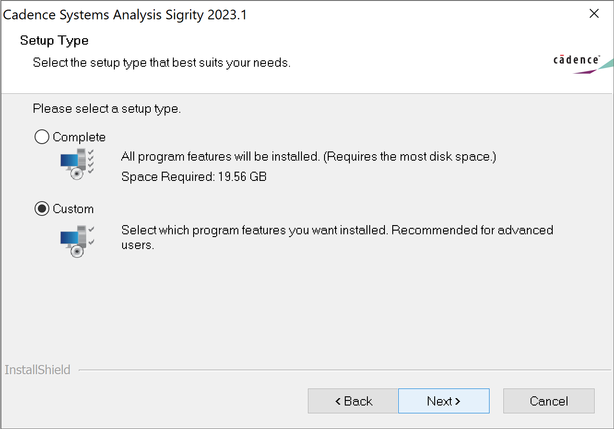This screenshot has height=429, width=614.
Task: Close the installer window
Action: coord(594,14)
